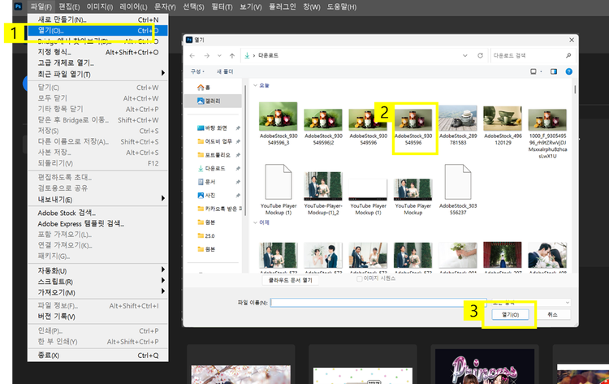Image resolution: width=609 pixels, height=384 pixels.
Task: Choose 종료(X) from the File menu
Action: [x=98, y=356]
